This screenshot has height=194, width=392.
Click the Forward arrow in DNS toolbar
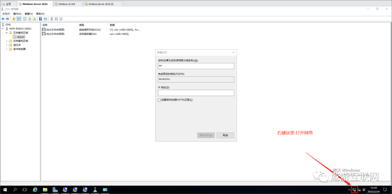click(x=8, y=19)
